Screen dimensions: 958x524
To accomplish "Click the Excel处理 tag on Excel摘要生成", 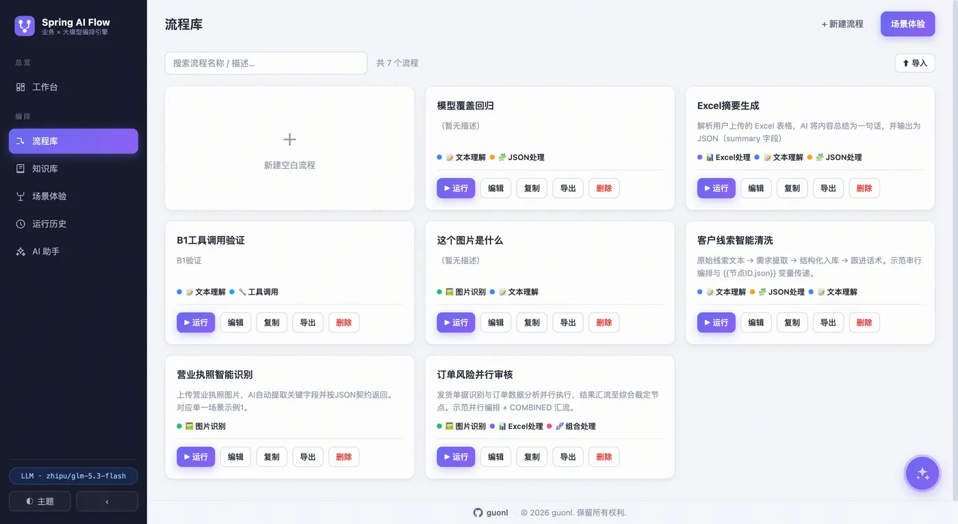I will click(728, 157).
